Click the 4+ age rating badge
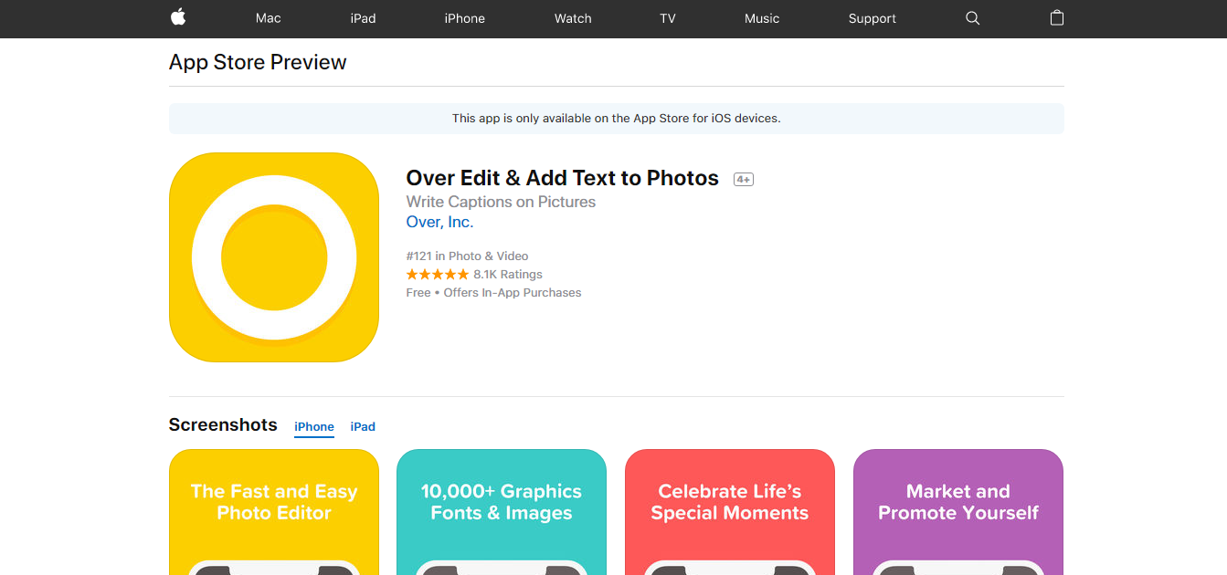1227x575 pixels. coord(744,180)
